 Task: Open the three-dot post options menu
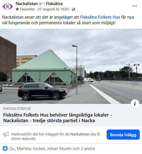[x=135, y=6]
